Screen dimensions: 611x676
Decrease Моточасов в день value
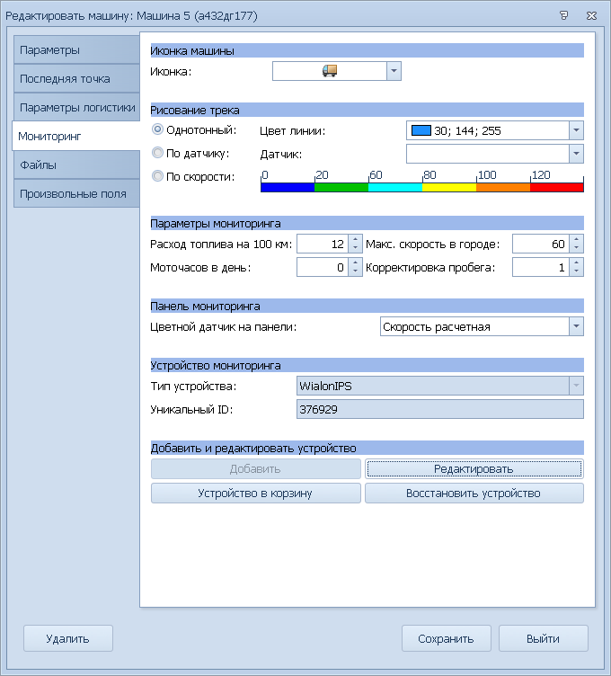(355, 271)
